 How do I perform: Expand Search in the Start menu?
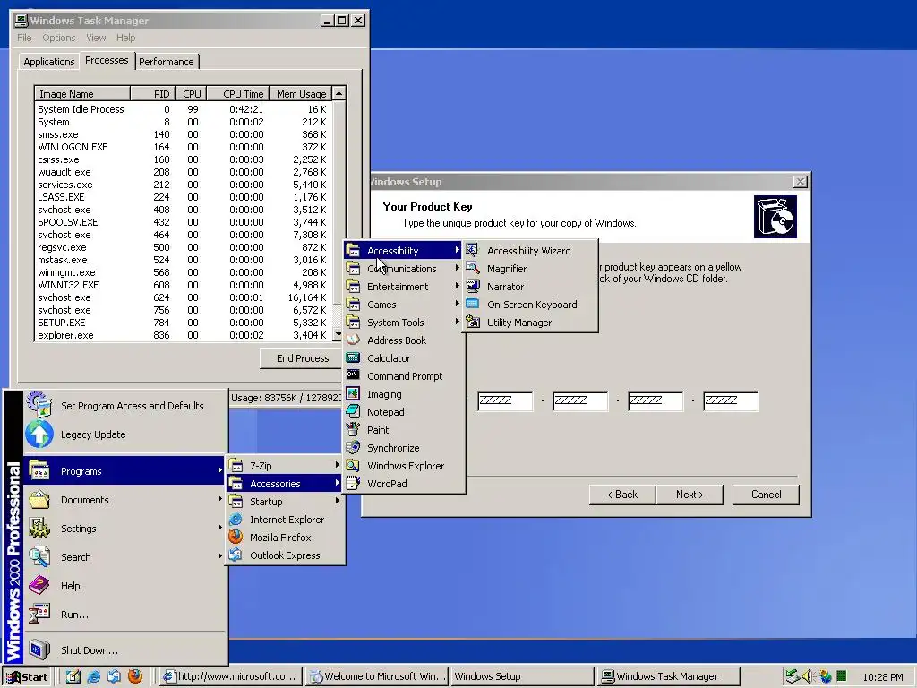click(124, 557)
